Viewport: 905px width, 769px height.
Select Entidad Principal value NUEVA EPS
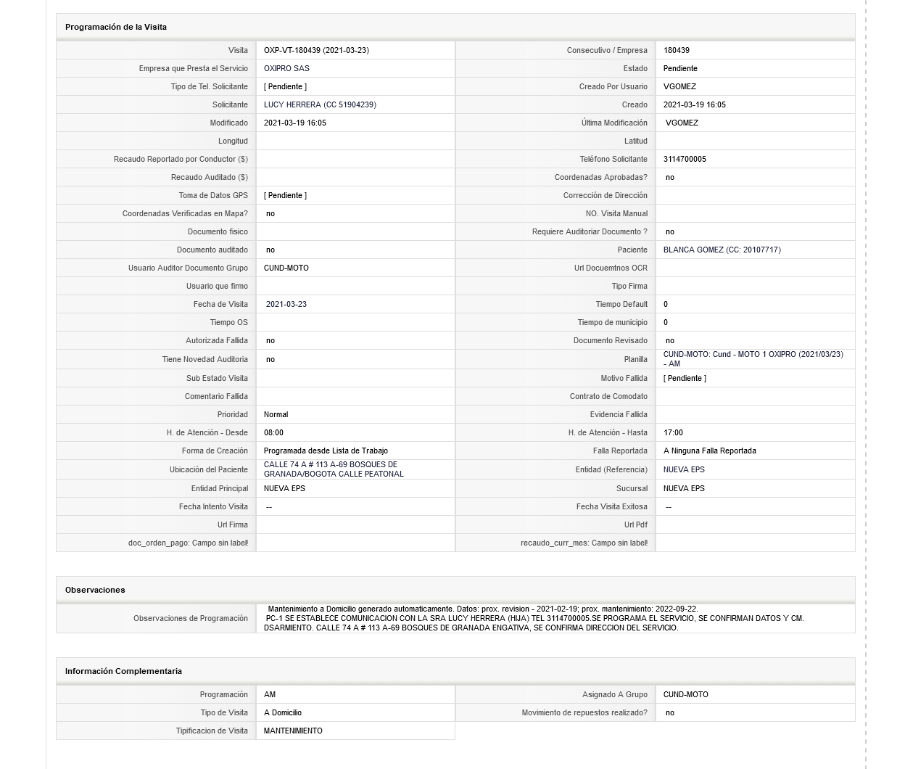coord(284,488)
